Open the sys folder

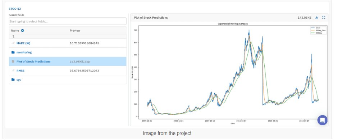(19, 80)
